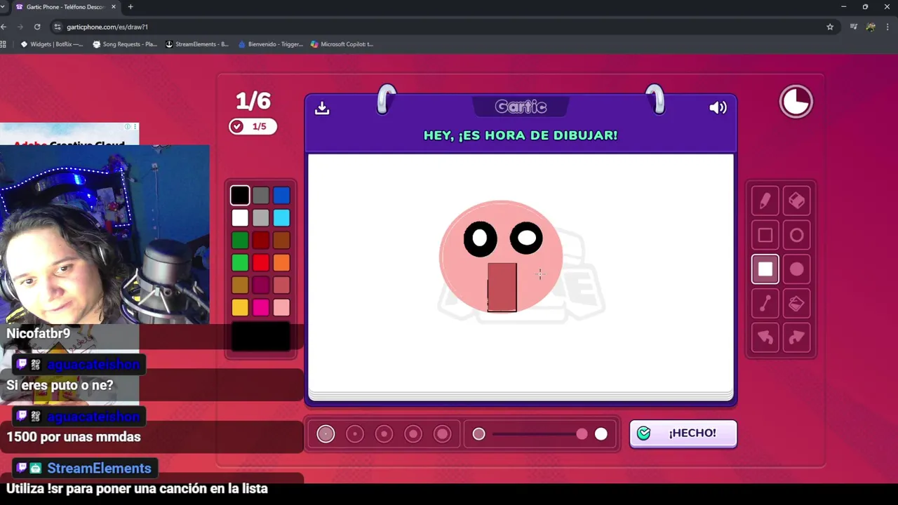Open the tab search dropdown arrow

point(3,6)
